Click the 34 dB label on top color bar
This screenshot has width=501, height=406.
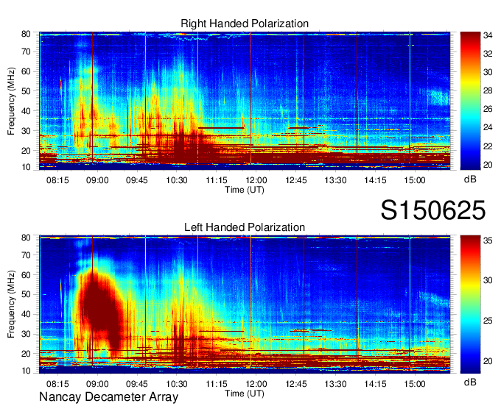488,35
